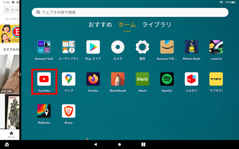Tap the magnifier icon in web search bar

pyautogui.click(x=38, y=12)
